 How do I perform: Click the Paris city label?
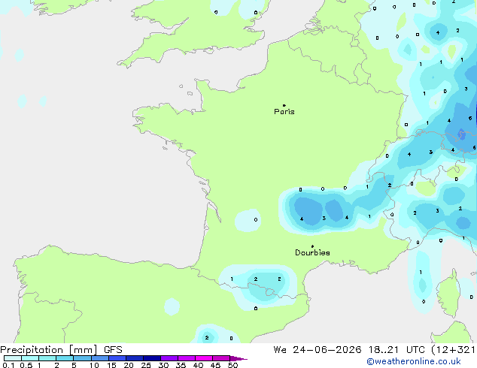point(284,112)
